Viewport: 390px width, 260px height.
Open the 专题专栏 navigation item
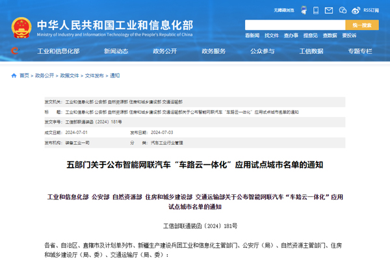tap(359, 51)
